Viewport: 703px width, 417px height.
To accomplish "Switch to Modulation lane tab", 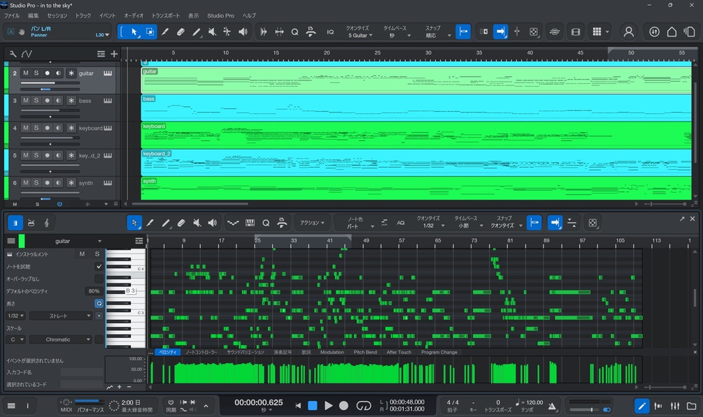I will coord(332,352).
